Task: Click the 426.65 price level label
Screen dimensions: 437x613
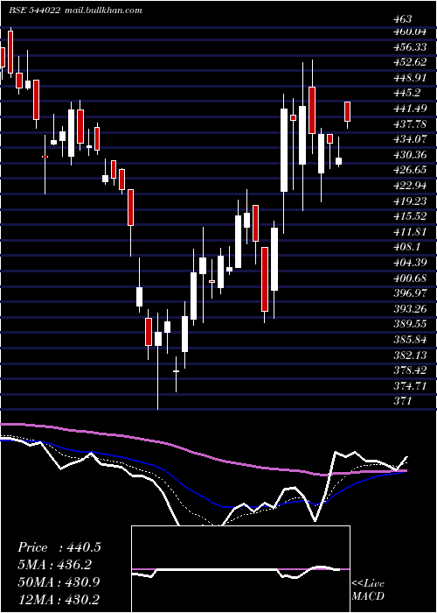Action: [410, 170]
